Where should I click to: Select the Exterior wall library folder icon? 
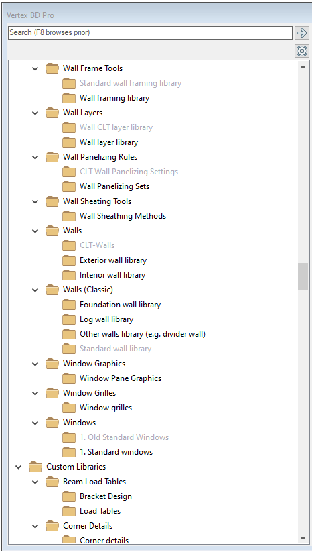(69, 260)
